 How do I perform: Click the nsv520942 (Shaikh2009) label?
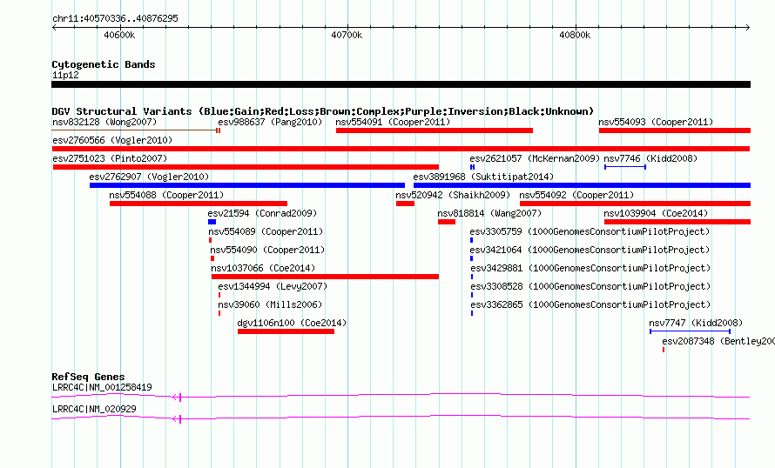453,195
